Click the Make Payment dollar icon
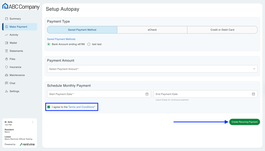The width and height of the screenshot is (265, 151). [6, 27]
